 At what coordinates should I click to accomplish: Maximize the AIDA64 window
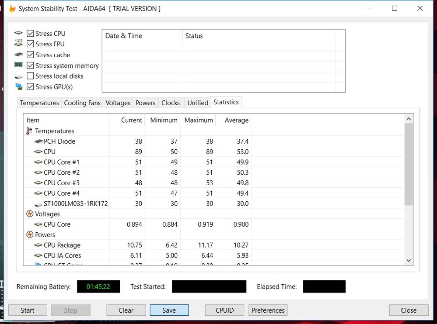coord(395,8)
